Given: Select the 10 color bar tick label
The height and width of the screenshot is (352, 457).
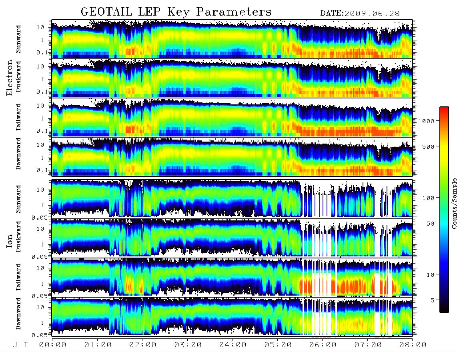Looking at the screenshot, I should tap(430, 275).
